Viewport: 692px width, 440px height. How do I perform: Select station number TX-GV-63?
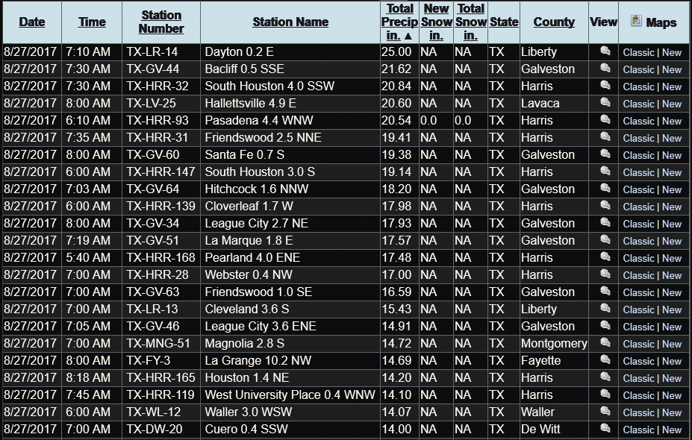pos(153,292)
